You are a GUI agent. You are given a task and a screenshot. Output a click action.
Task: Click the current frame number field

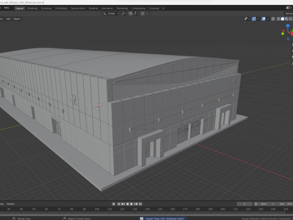pyautogui.click(x=245, y=204)
